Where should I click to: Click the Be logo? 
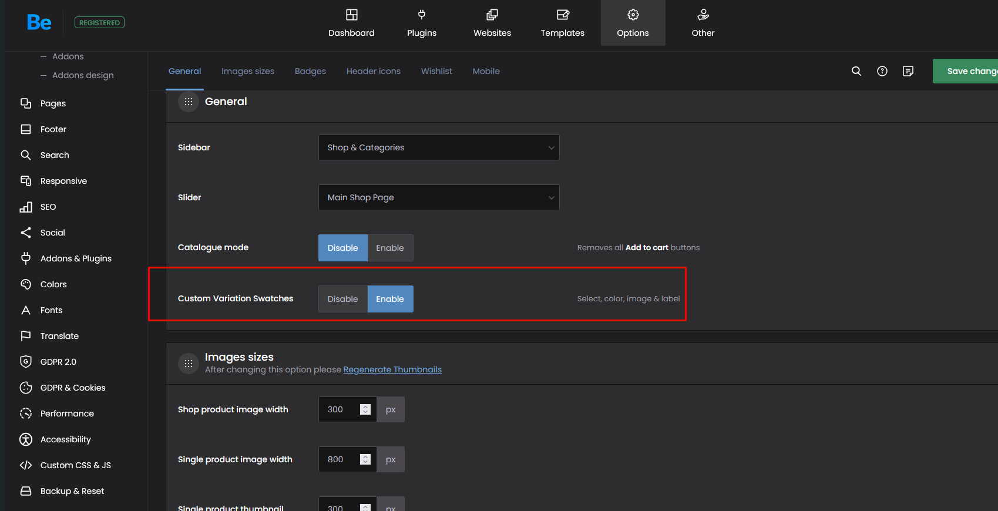pyautogui.click(x=39, y=22)
